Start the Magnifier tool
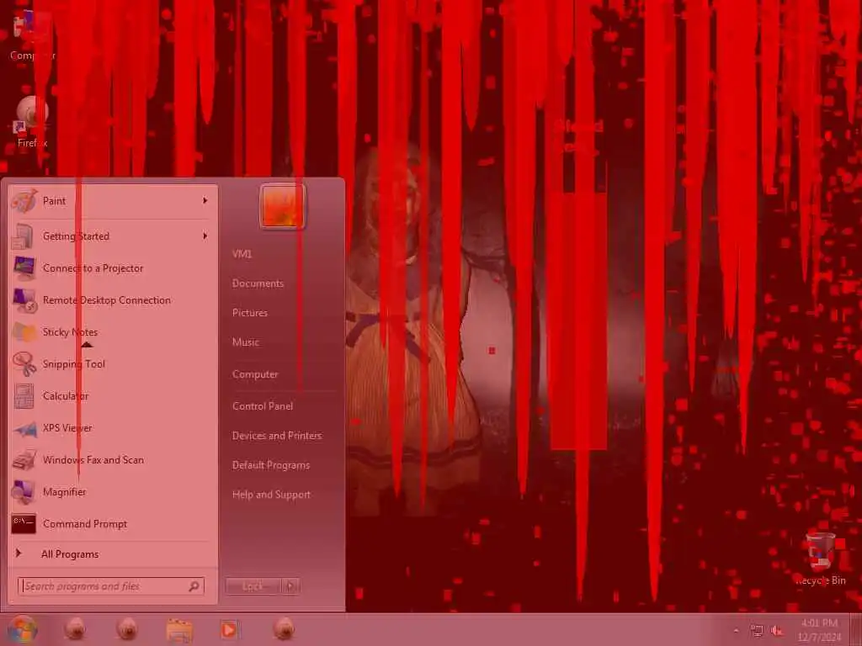 113,491
